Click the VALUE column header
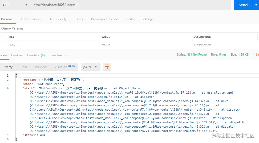The width and height of the screenshot is (259, 143). 106,37
